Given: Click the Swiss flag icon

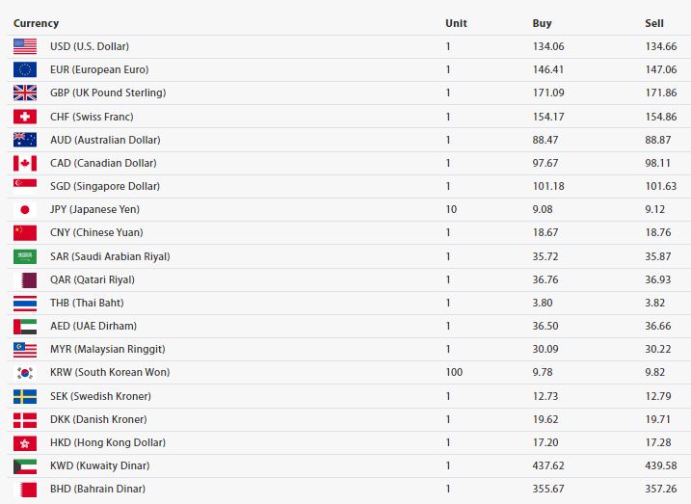Looking at the screenshot, I should point(25,117).
